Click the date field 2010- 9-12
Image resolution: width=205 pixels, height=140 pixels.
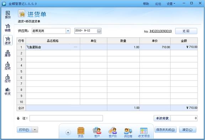86,31
